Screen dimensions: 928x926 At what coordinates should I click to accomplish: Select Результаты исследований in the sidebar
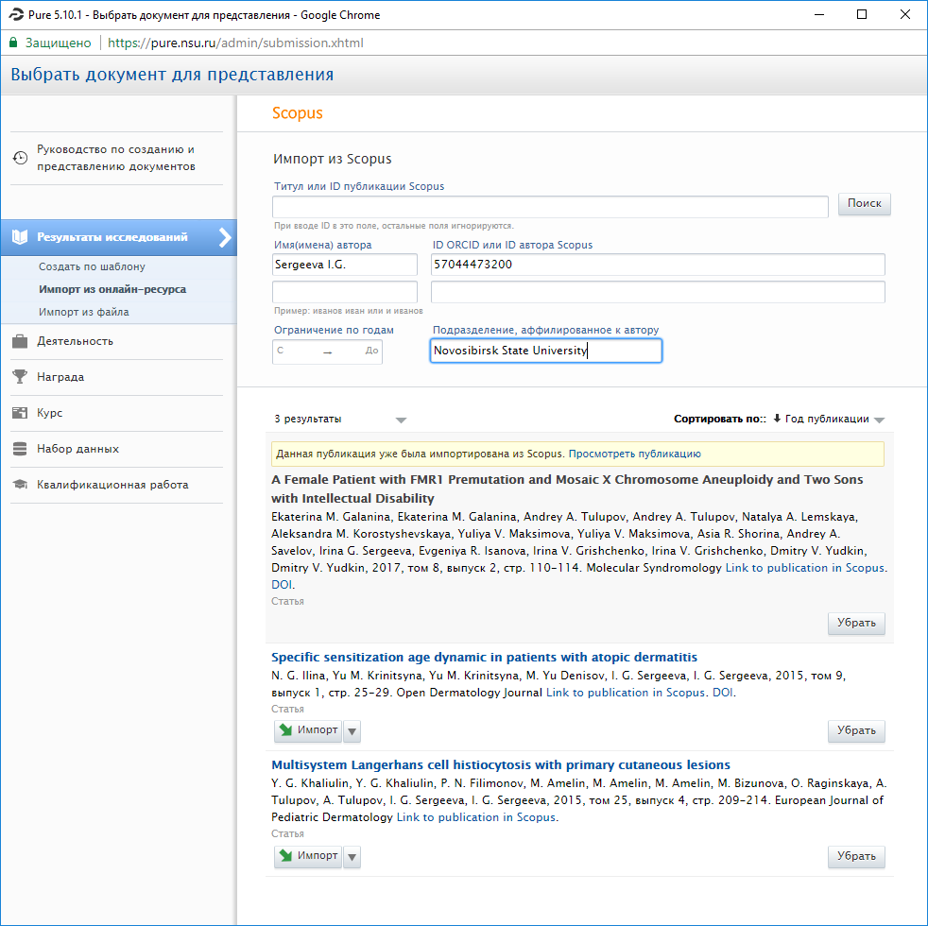(118, 237)
